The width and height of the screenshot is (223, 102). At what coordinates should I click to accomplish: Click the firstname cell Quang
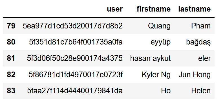point(159,26)
